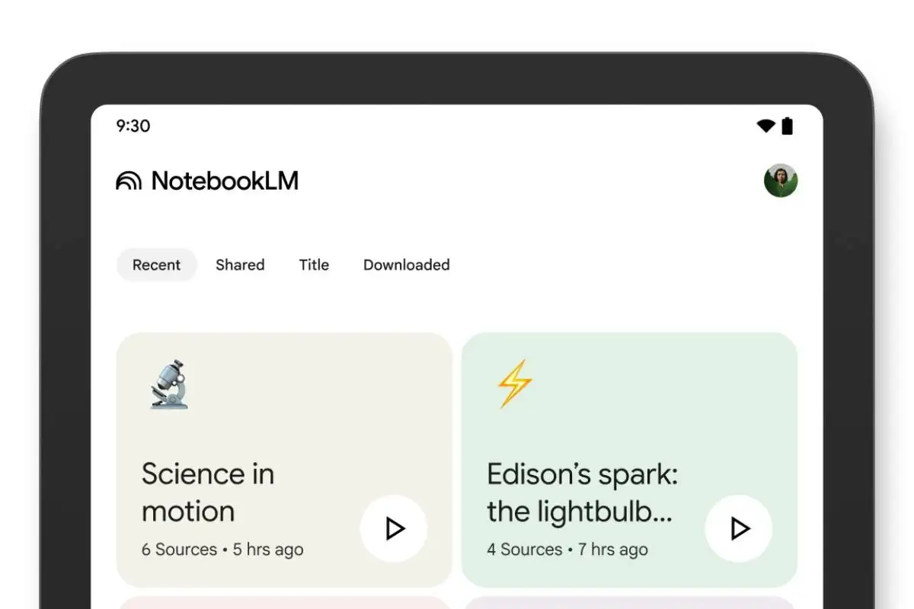914x609 pixels.
Task: Open the pink notebook card at bottom left
Action: tap(283, 602)
